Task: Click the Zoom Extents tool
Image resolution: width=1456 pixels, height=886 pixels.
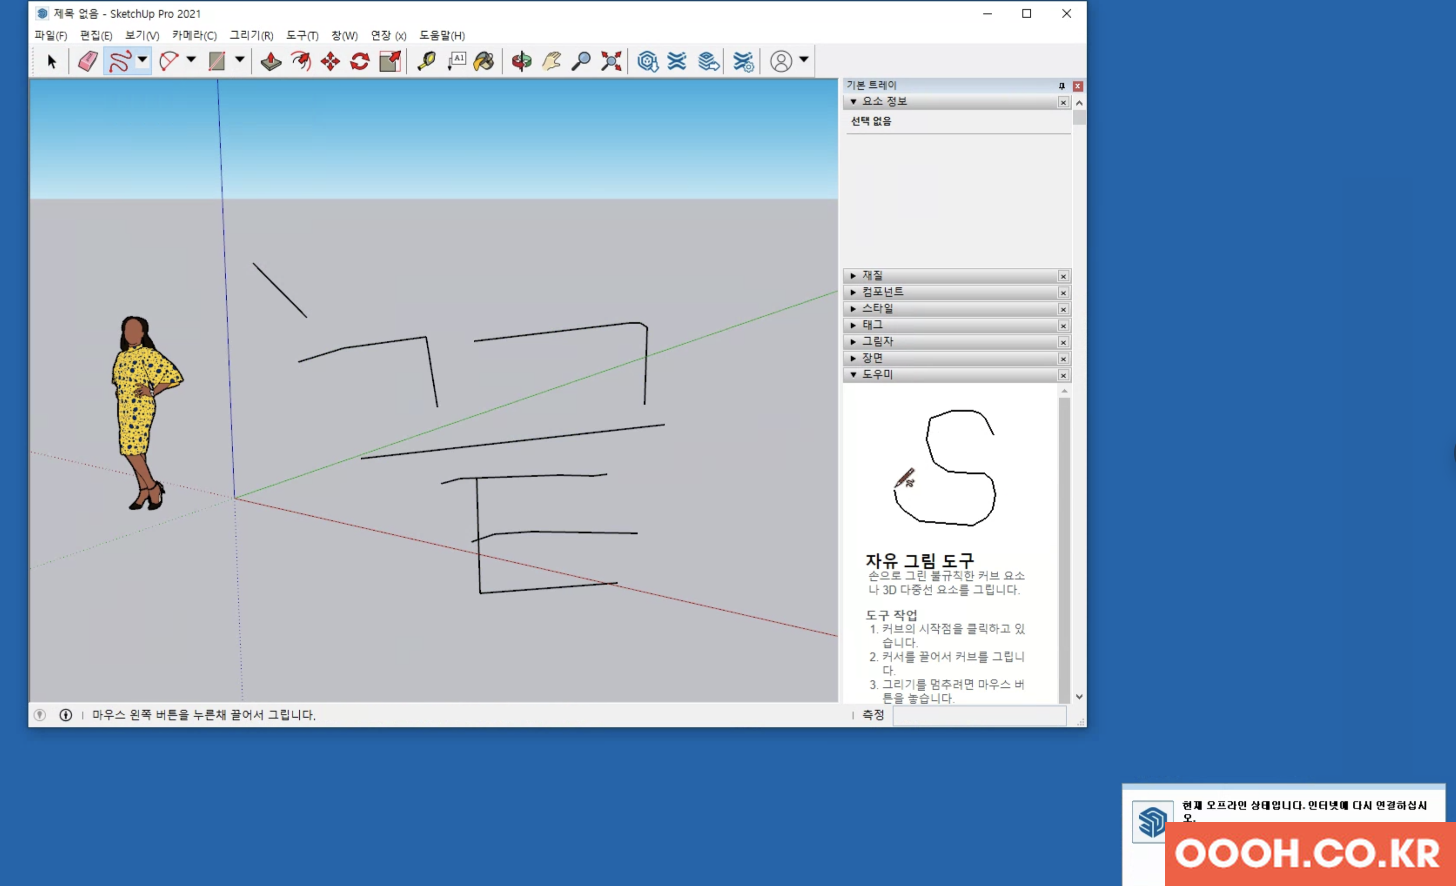Action: (611, 61)
